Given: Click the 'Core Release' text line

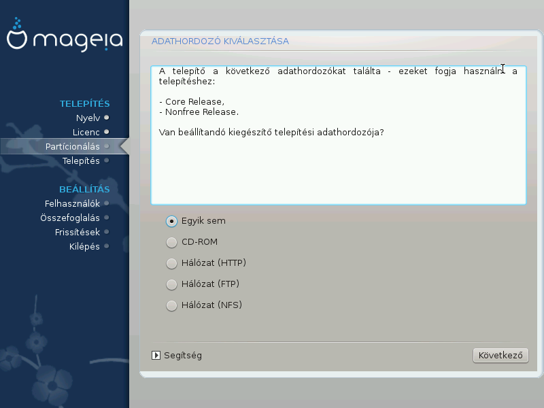Looking at the screenshot, I should [192, 101].
